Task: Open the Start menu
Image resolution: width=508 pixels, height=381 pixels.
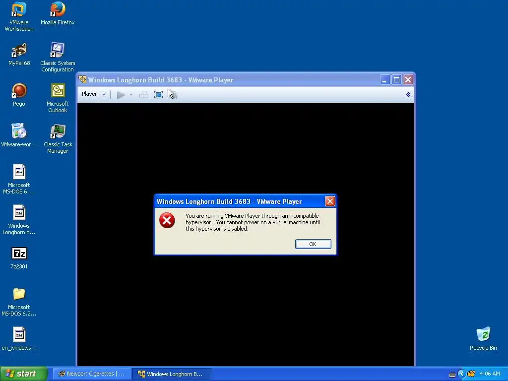Action: (23, 374)
